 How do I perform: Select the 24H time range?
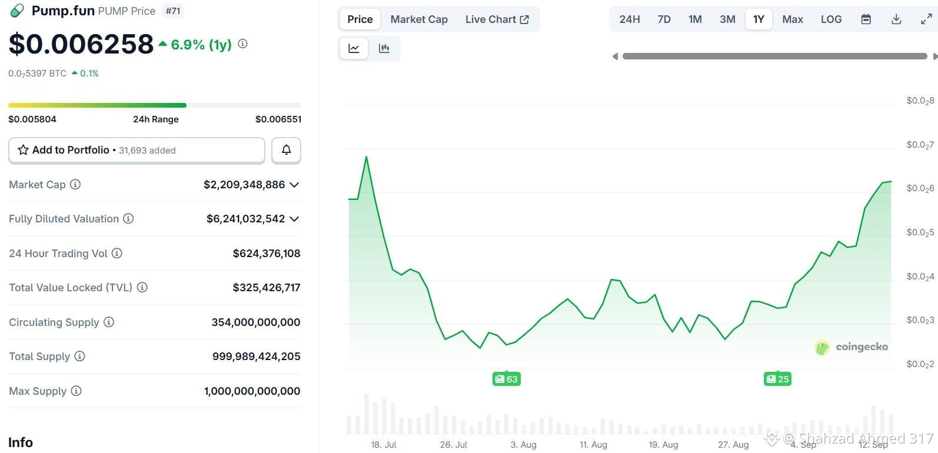tap(630, 19)
